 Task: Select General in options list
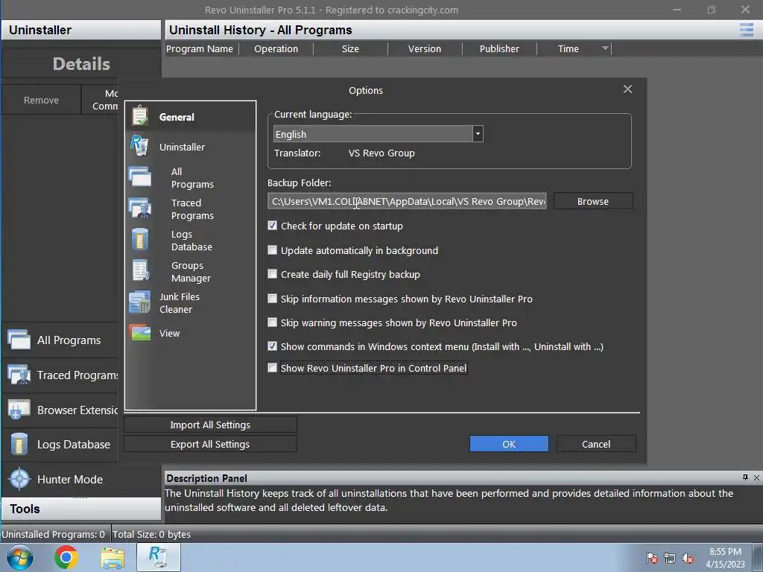pyautogui.click(x=190, y=117)
